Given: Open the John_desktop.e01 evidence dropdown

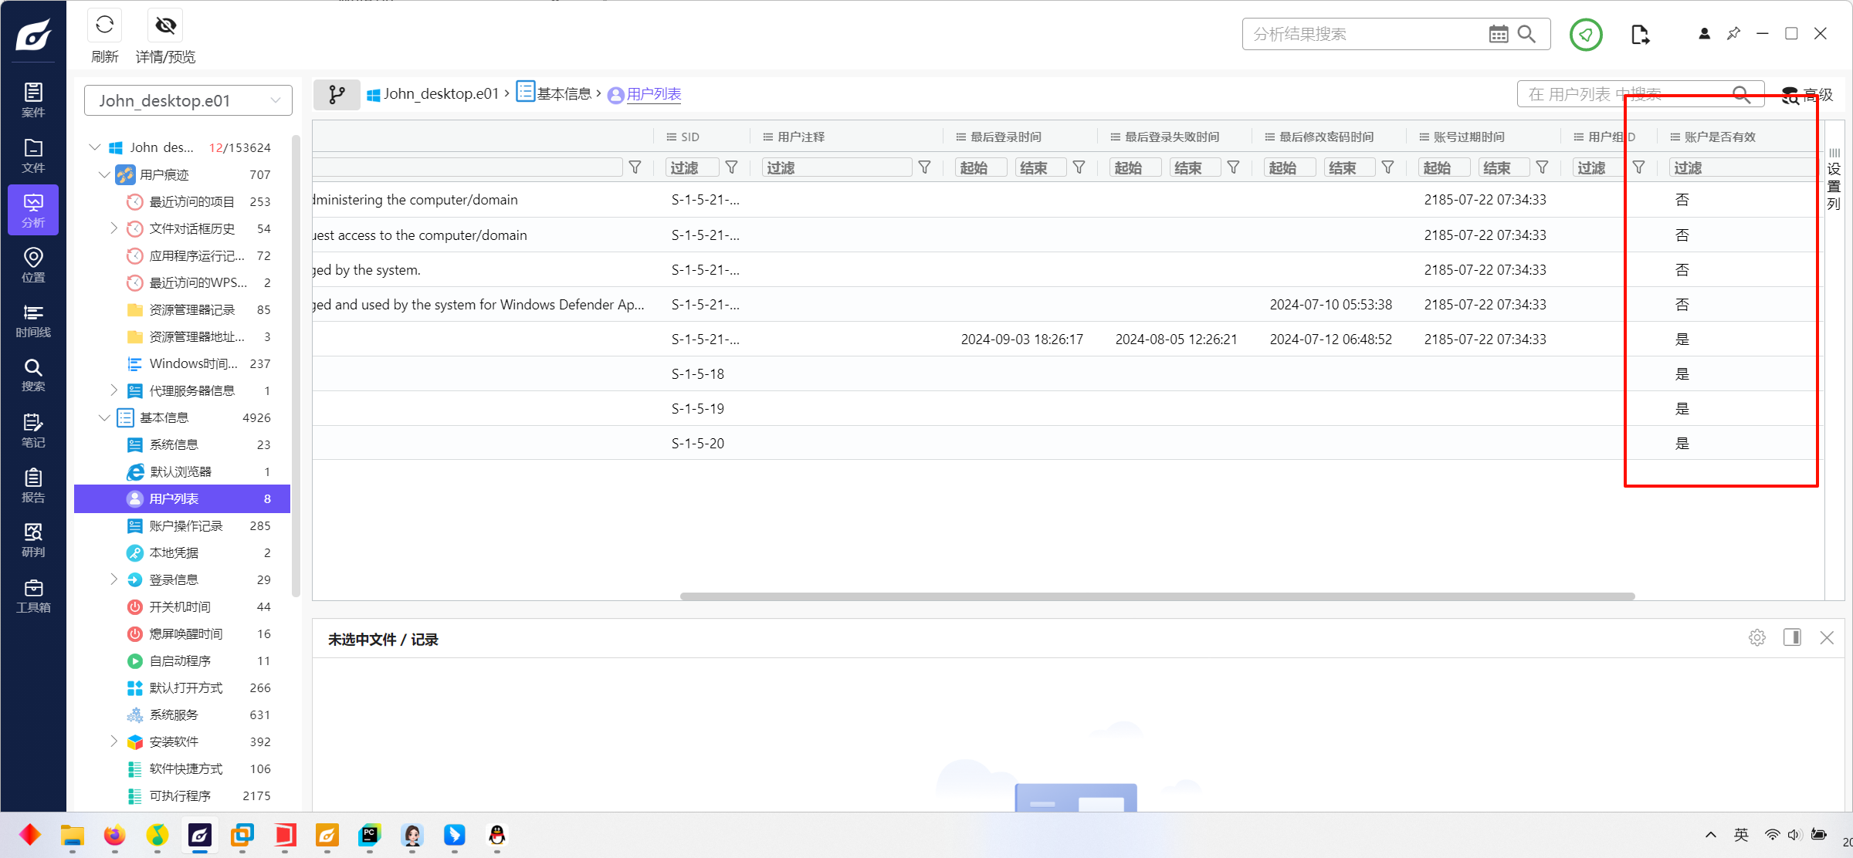Looking at the screenshot, I should 188,100.
